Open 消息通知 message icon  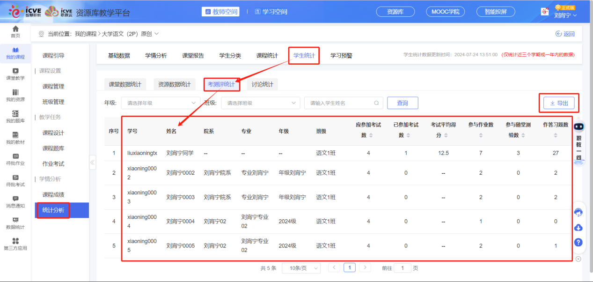[15, 199]
